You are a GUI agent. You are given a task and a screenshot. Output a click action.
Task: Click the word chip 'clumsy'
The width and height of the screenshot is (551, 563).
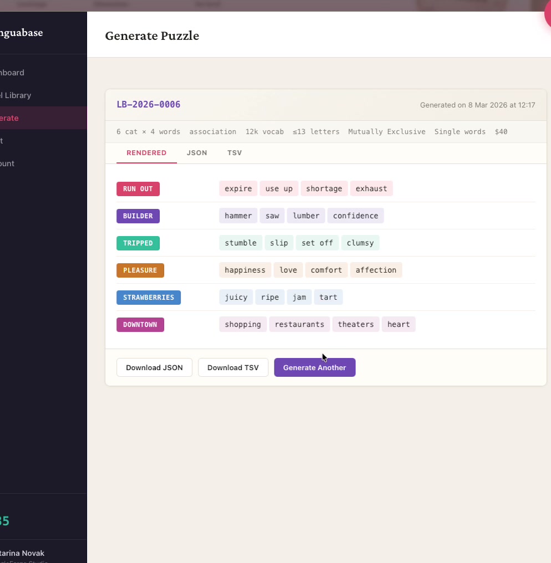pos(360,243)
